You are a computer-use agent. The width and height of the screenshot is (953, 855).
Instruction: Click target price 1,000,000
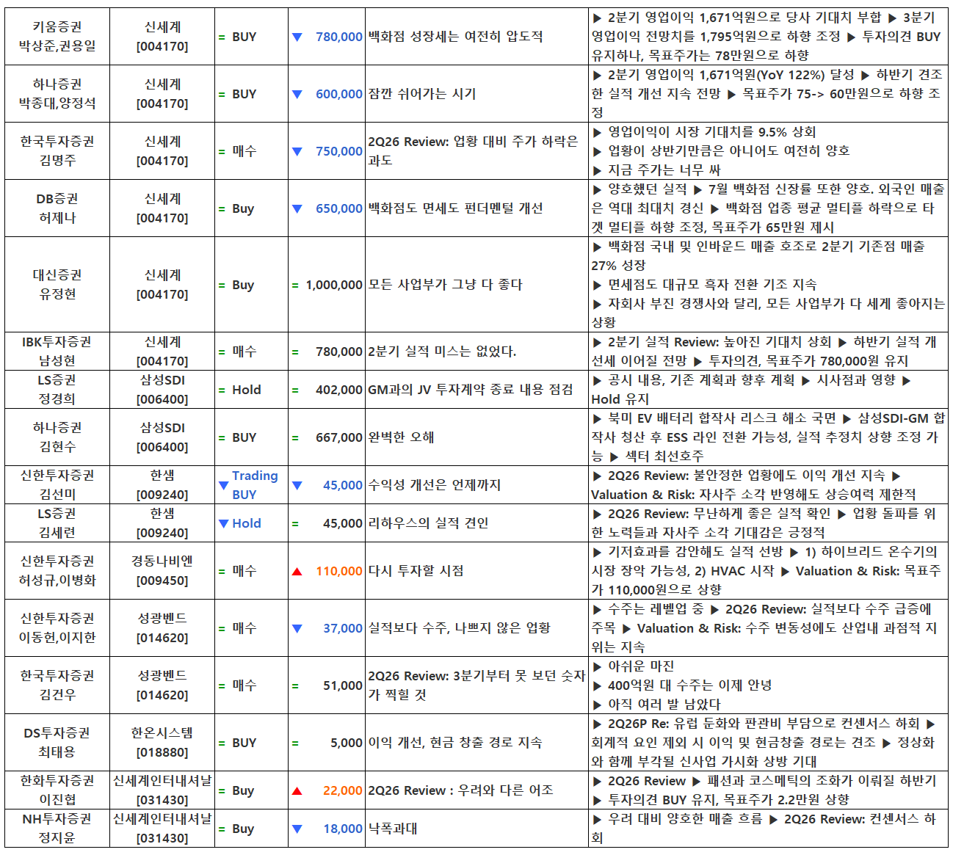click(334, 285)
